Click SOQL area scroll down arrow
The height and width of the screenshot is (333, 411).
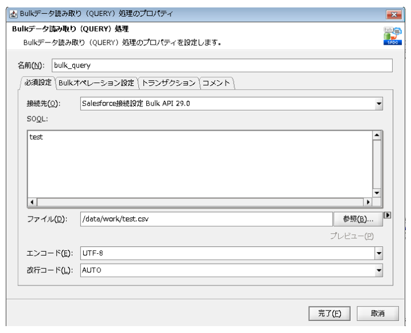(377, 193)
